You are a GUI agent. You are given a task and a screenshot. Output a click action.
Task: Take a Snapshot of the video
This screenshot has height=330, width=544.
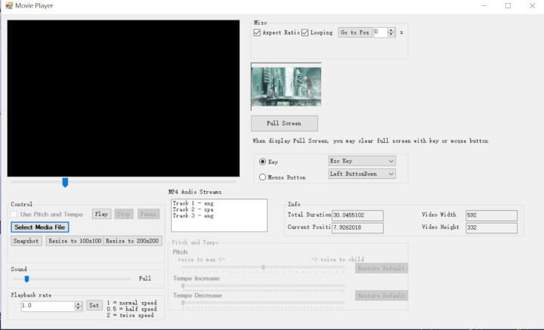coord(26,241)
